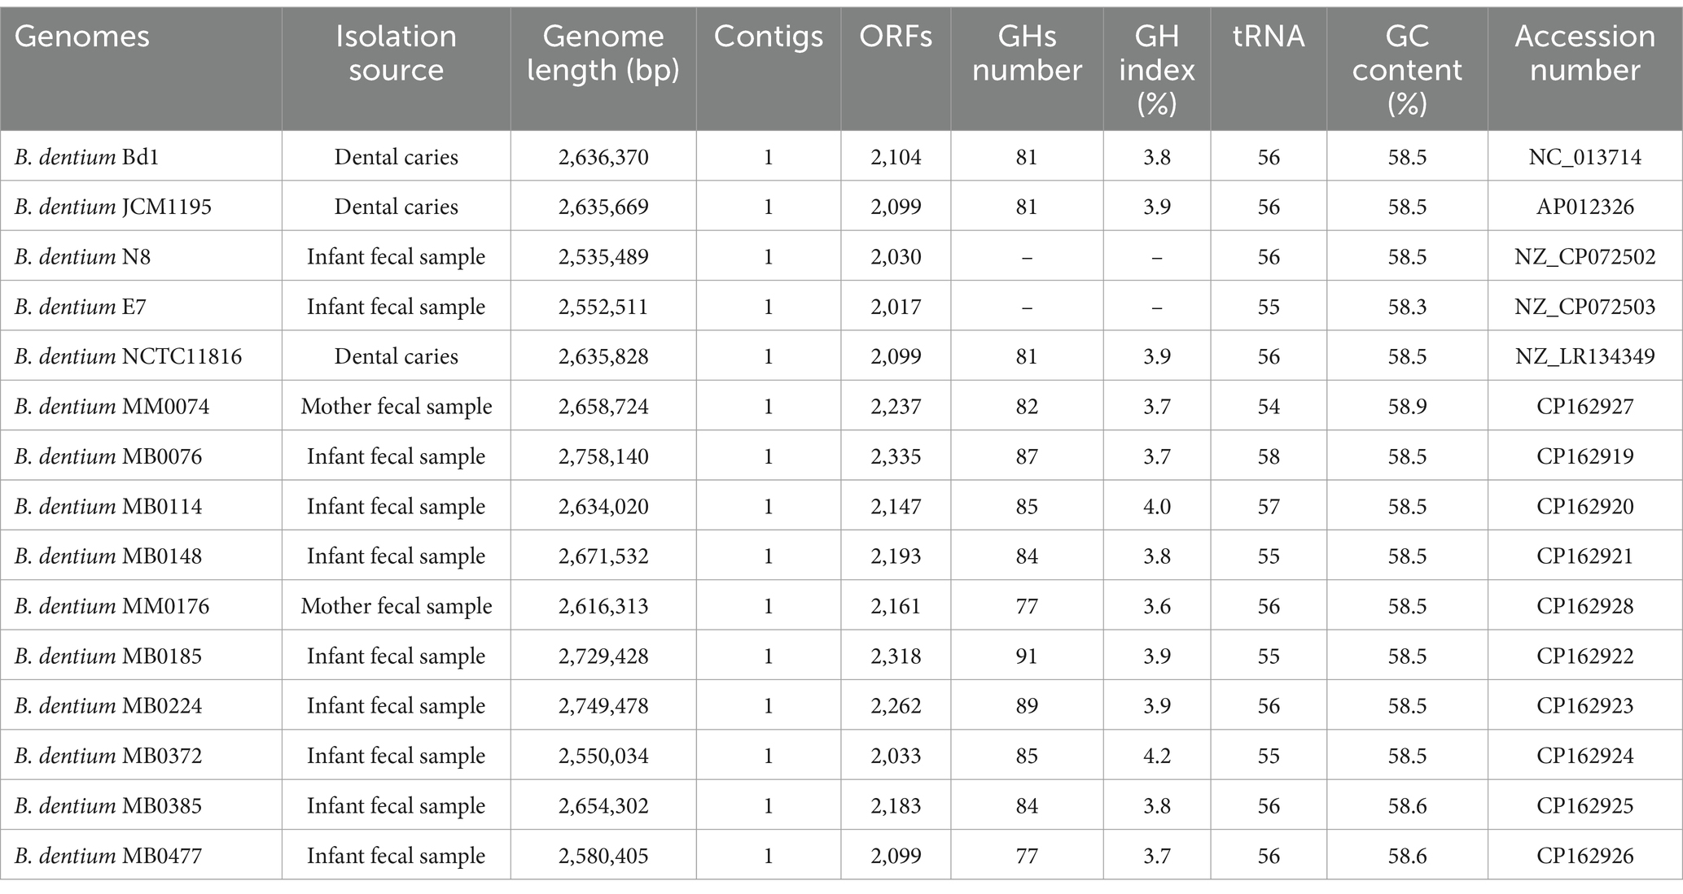Select the B. dentium Bd1 row label
This screenshot has height=894, width=1683.
point(86,156)
